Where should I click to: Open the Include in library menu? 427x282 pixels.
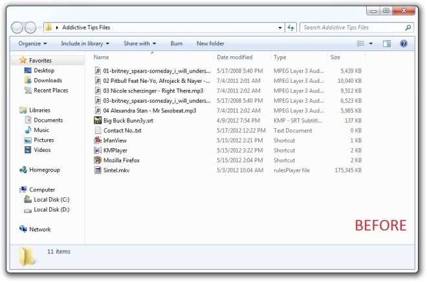(x=85, y=43)
